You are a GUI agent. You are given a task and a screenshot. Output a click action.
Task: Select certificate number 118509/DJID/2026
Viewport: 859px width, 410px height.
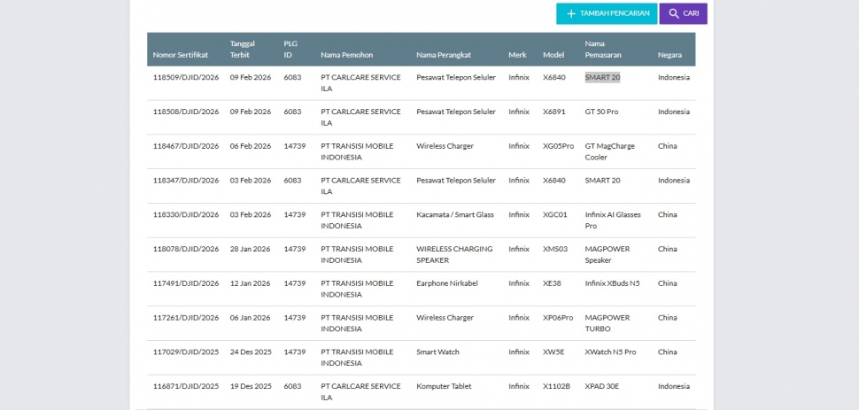point(186,78)
